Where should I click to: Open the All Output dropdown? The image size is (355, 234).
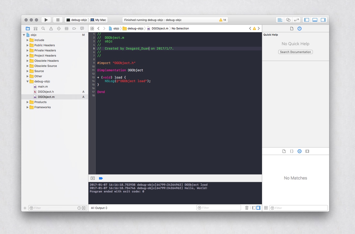[99, 208]
